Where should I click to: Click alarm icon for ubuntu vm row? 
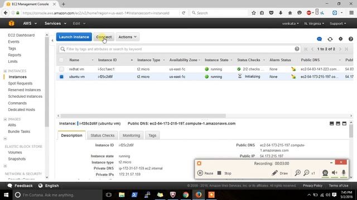[x=293, y=77]
